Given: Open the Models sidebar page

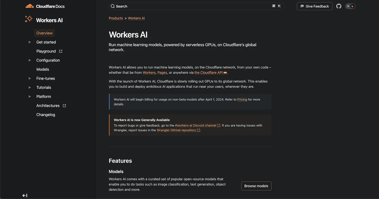Looking at the screenshot, I should pyautogui.click(x=43, y=69).
